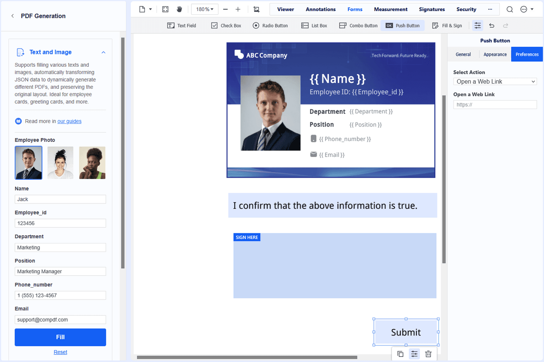This screenshot has width=544, height=362.
Task: Choose the Fill & Sign tool
Action: 447,25
